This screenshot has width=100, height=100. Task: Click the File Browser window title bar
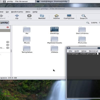point(50,9)
